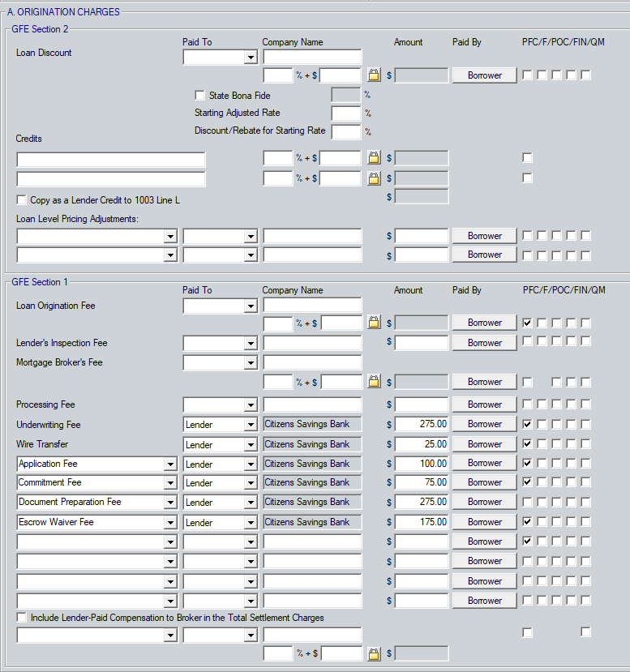This screenshot has width=630, height=672.
Task: Click the Starting Adjusted Rate input field
Action: 345,113
